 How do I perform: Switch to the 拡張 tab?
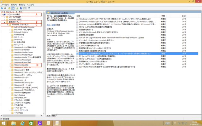[x=49, y=116]
